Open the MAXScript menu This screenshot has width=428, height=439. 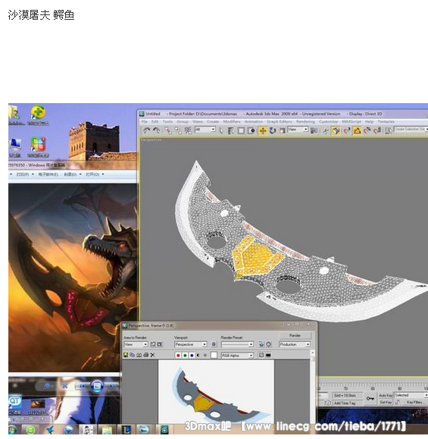click(x=351, y=121)
